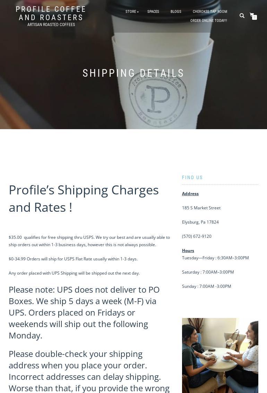Click the cart item count badge

coord(255,17)
